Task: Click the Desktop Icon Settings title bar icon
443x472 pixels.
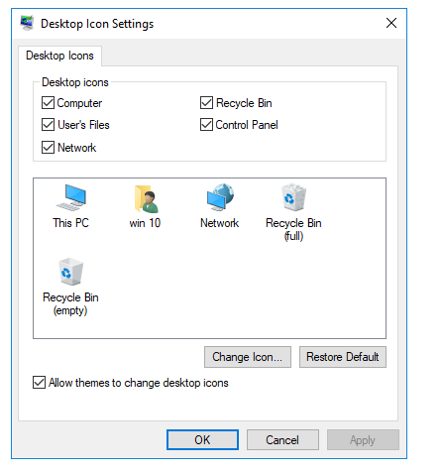Action: [x=27, y=23]
